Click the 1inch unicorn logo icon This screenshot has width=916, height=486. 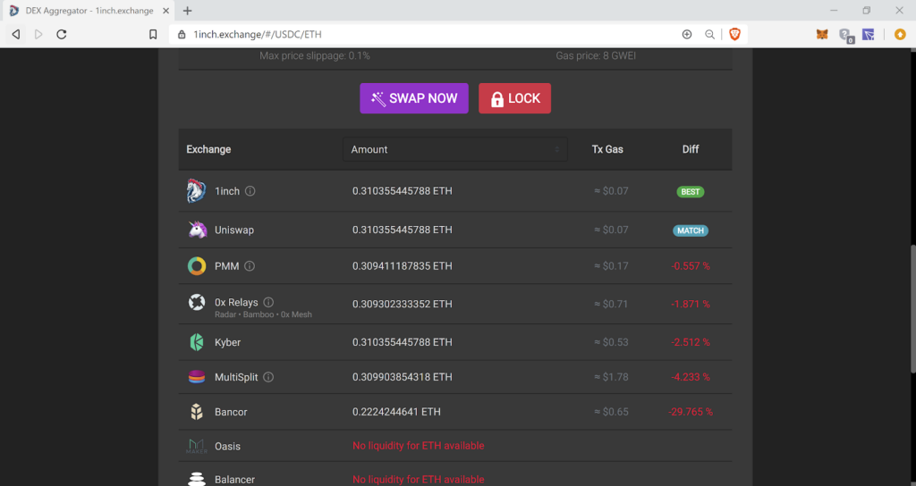point(196,191)
